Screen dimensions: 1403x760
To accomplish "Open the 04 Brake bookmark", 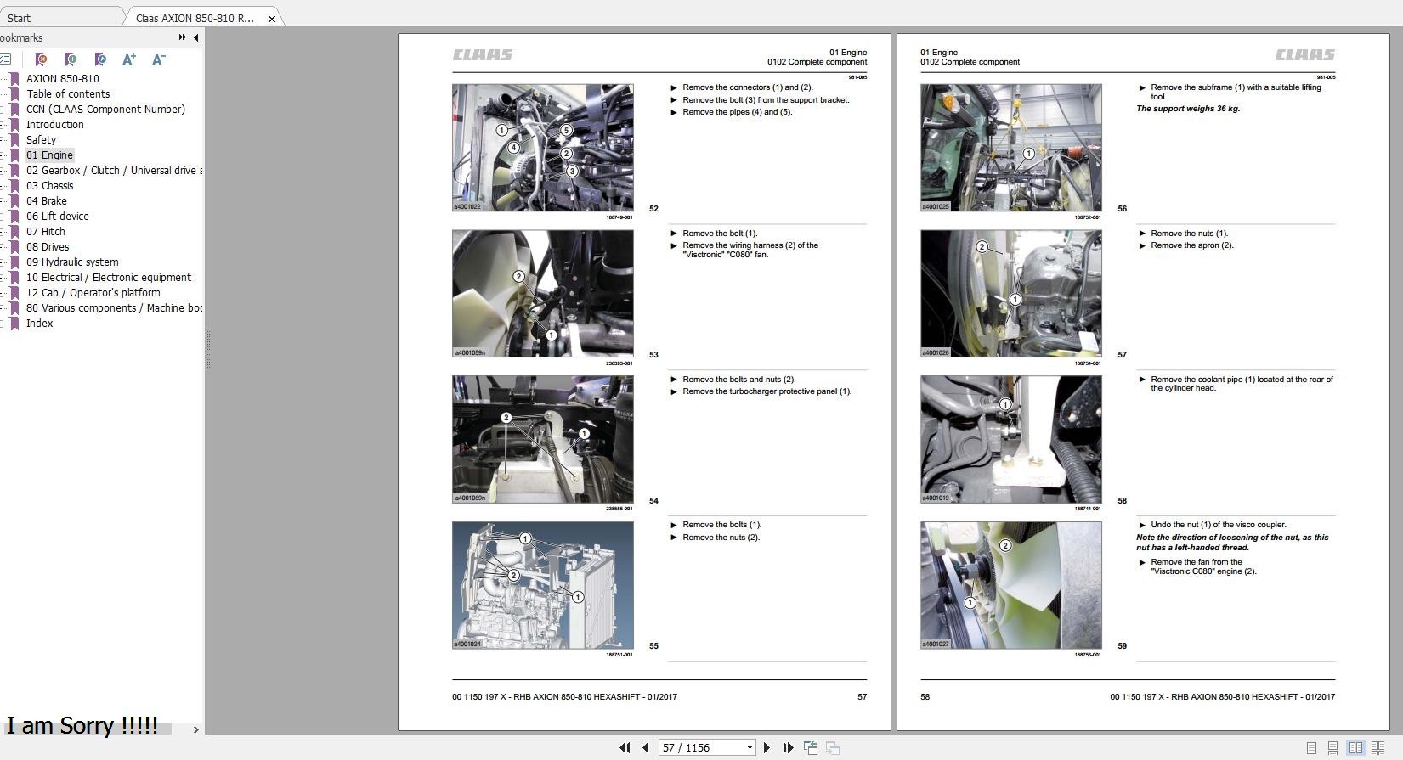I will click(x=47, y=200).
